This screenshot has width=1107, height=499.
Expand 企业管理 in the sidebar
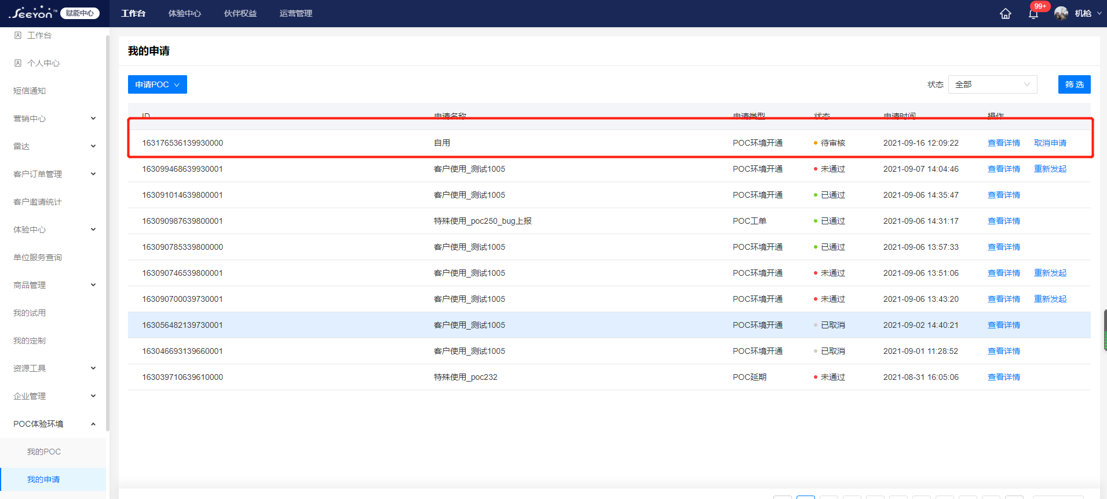[93, 396]
